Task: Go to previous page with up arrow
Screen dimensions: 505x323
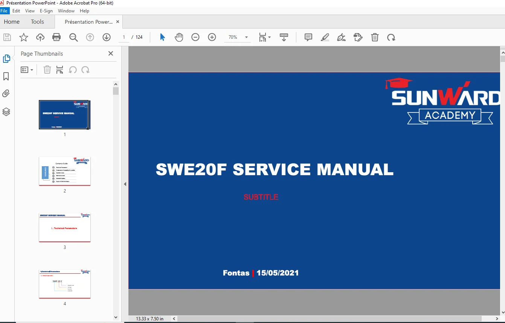Action: pyautogui.click(x=90, y=37)
